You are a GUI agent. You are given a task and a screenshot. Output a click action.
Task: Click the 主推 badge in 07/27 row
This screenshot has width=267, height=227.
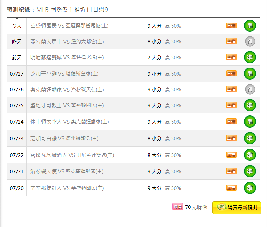[231, 73]
